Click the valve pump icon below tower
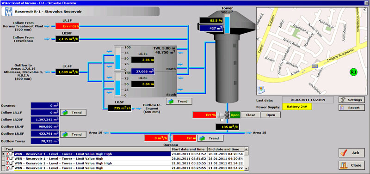The height and width of the screenshot is (174, 370). (223, 115)
